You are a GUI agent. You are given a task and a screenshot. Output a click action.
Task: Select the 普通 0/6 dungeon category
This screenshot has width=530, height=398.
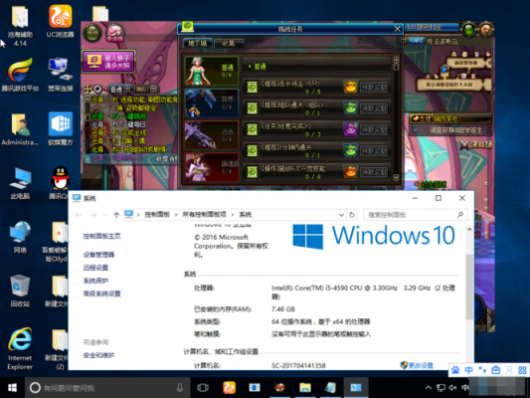[x=212, y=71]
